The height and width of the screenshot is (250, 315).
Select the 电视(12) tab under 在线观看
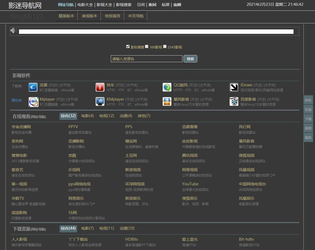pyautogui.click(x=107, y=116)
